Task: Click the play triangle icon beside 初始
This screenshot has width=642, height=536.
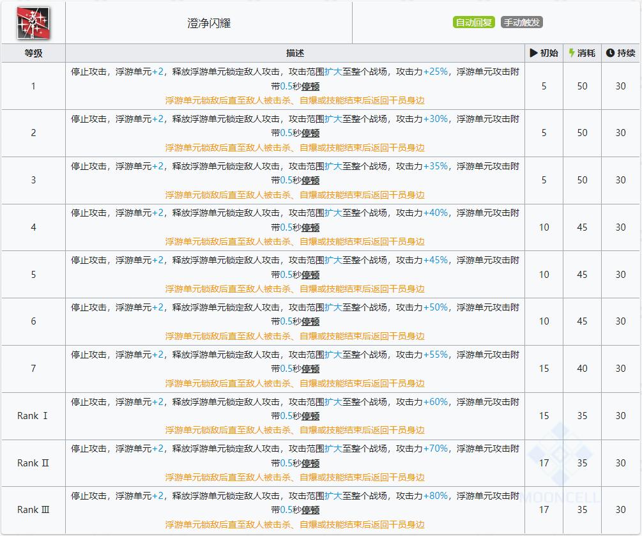Action: point(533,53)
